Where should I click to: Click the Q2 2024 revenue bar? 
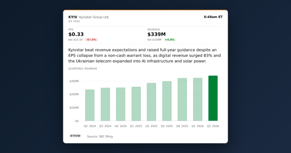point(90,105)
